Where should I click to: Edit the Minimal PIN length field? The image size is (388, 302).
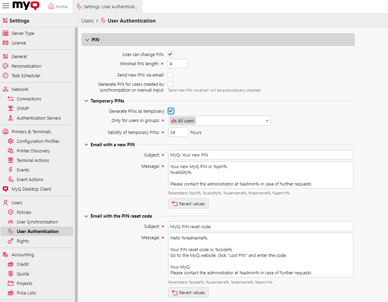tap(177, 64)
